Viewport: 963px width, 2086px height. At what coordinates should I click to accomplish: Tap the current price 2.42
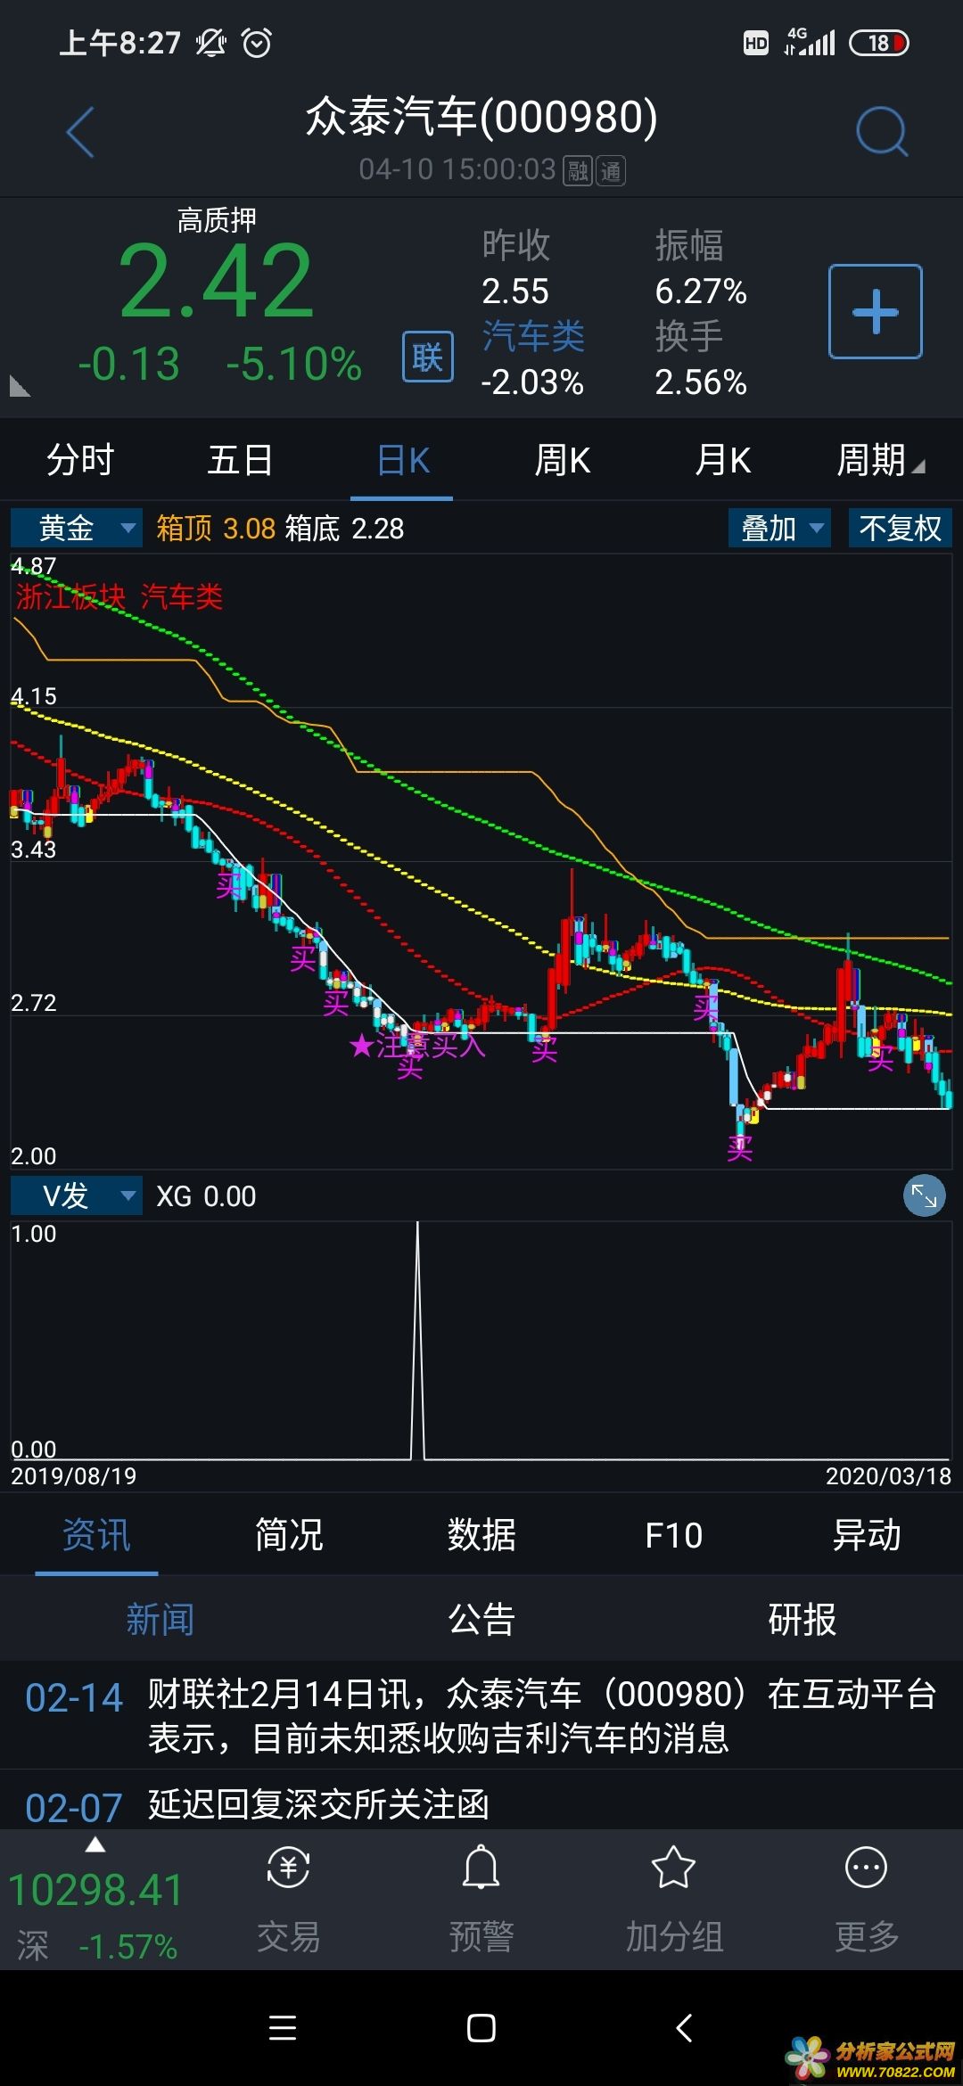[217, 281]
